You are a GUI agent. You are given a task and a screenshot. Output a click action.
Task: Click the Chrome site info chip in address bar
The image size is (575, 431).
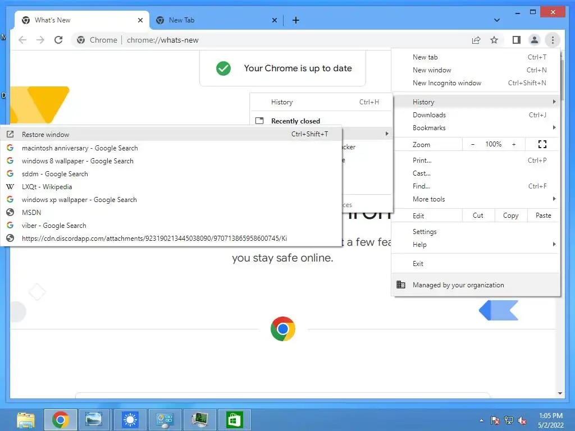97,40
